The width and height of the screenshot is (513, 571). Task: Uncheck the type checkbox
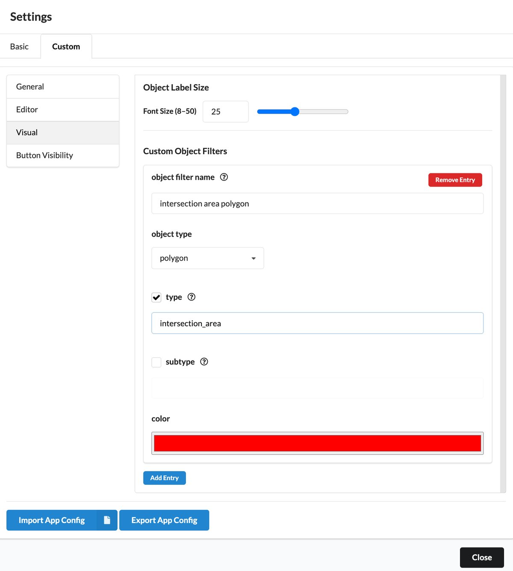point(156,297)
